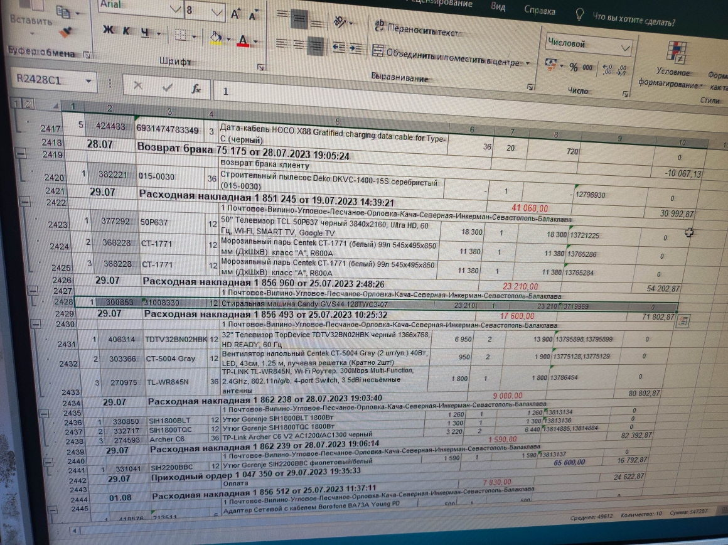Viewport: 728px width, 545px height.
Task: Apply the accounting number format
Action: point(551,64)
